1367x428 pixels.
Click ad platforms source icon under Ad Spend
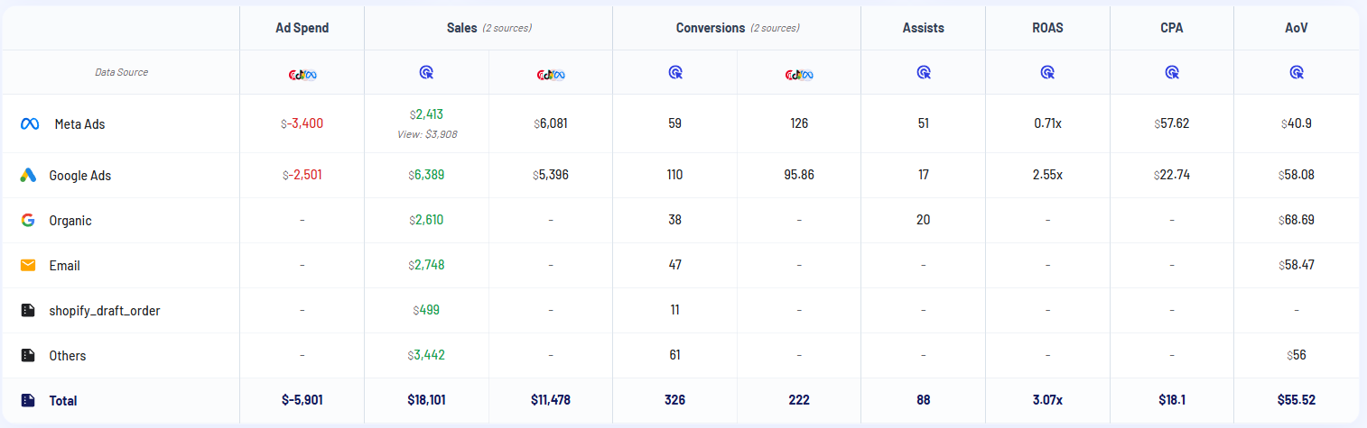(302, 73)
